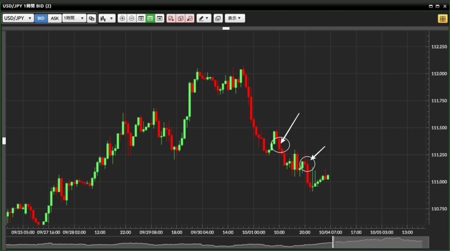Click the 09/30 04:00 time axis label
The width and height of the screenshot is (450, 251).
(x=202, y=233)
